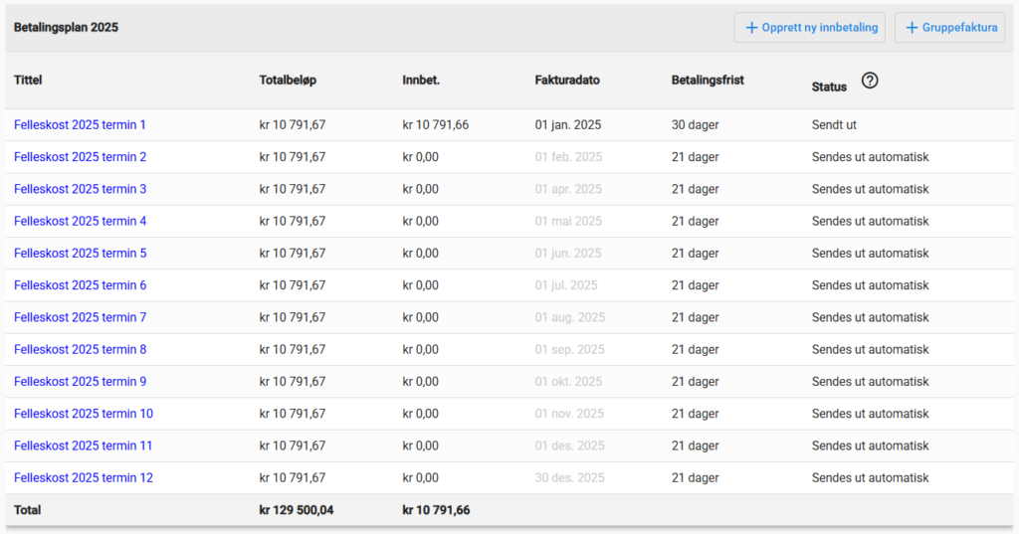Screen dimensions: 1019x534
Task: Open Felleskost 2025 termin 10
Action: point(84,414)
